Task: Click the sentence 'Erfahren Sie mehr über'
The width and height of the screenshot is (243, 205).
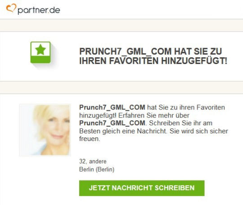Action: coord(154,115)
